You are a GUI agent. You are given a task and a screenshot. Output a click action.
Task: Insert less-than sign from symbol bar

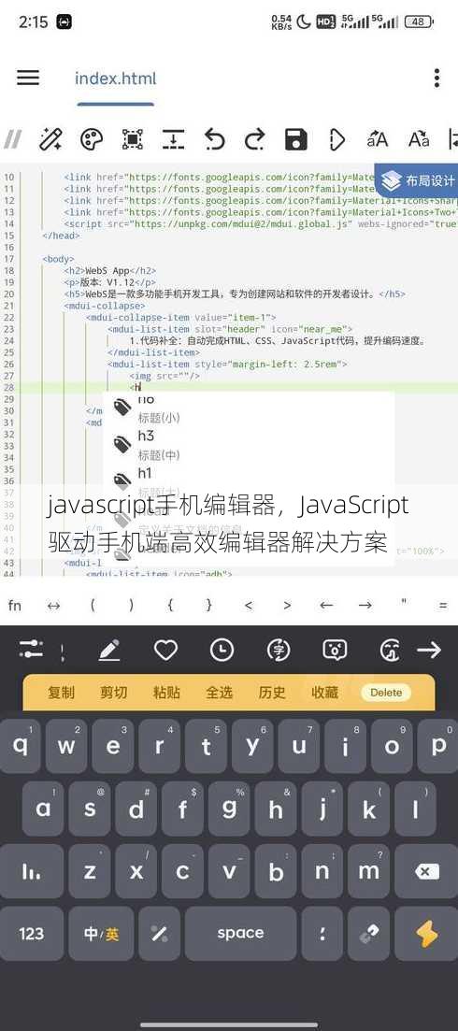(248, 605)
